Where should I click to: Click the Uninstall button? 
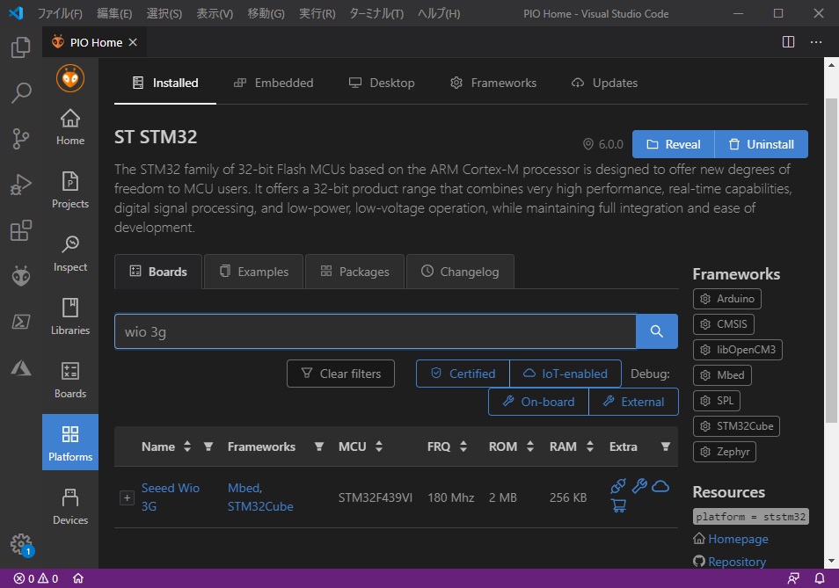761,144
